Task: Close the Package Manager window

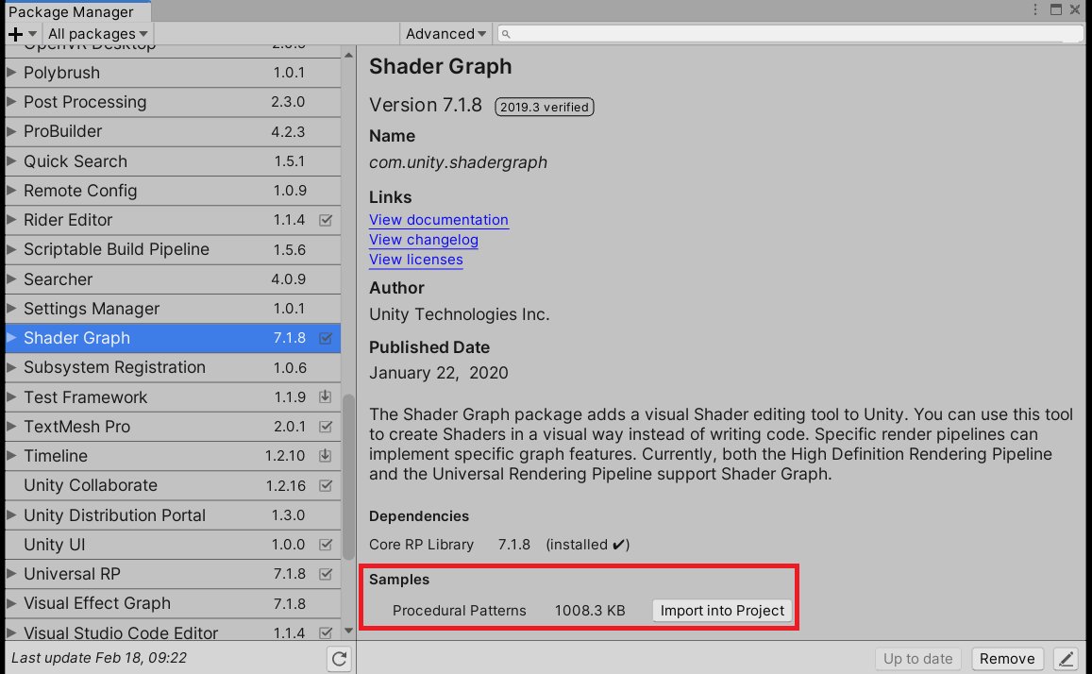Action: [1075, 9]
